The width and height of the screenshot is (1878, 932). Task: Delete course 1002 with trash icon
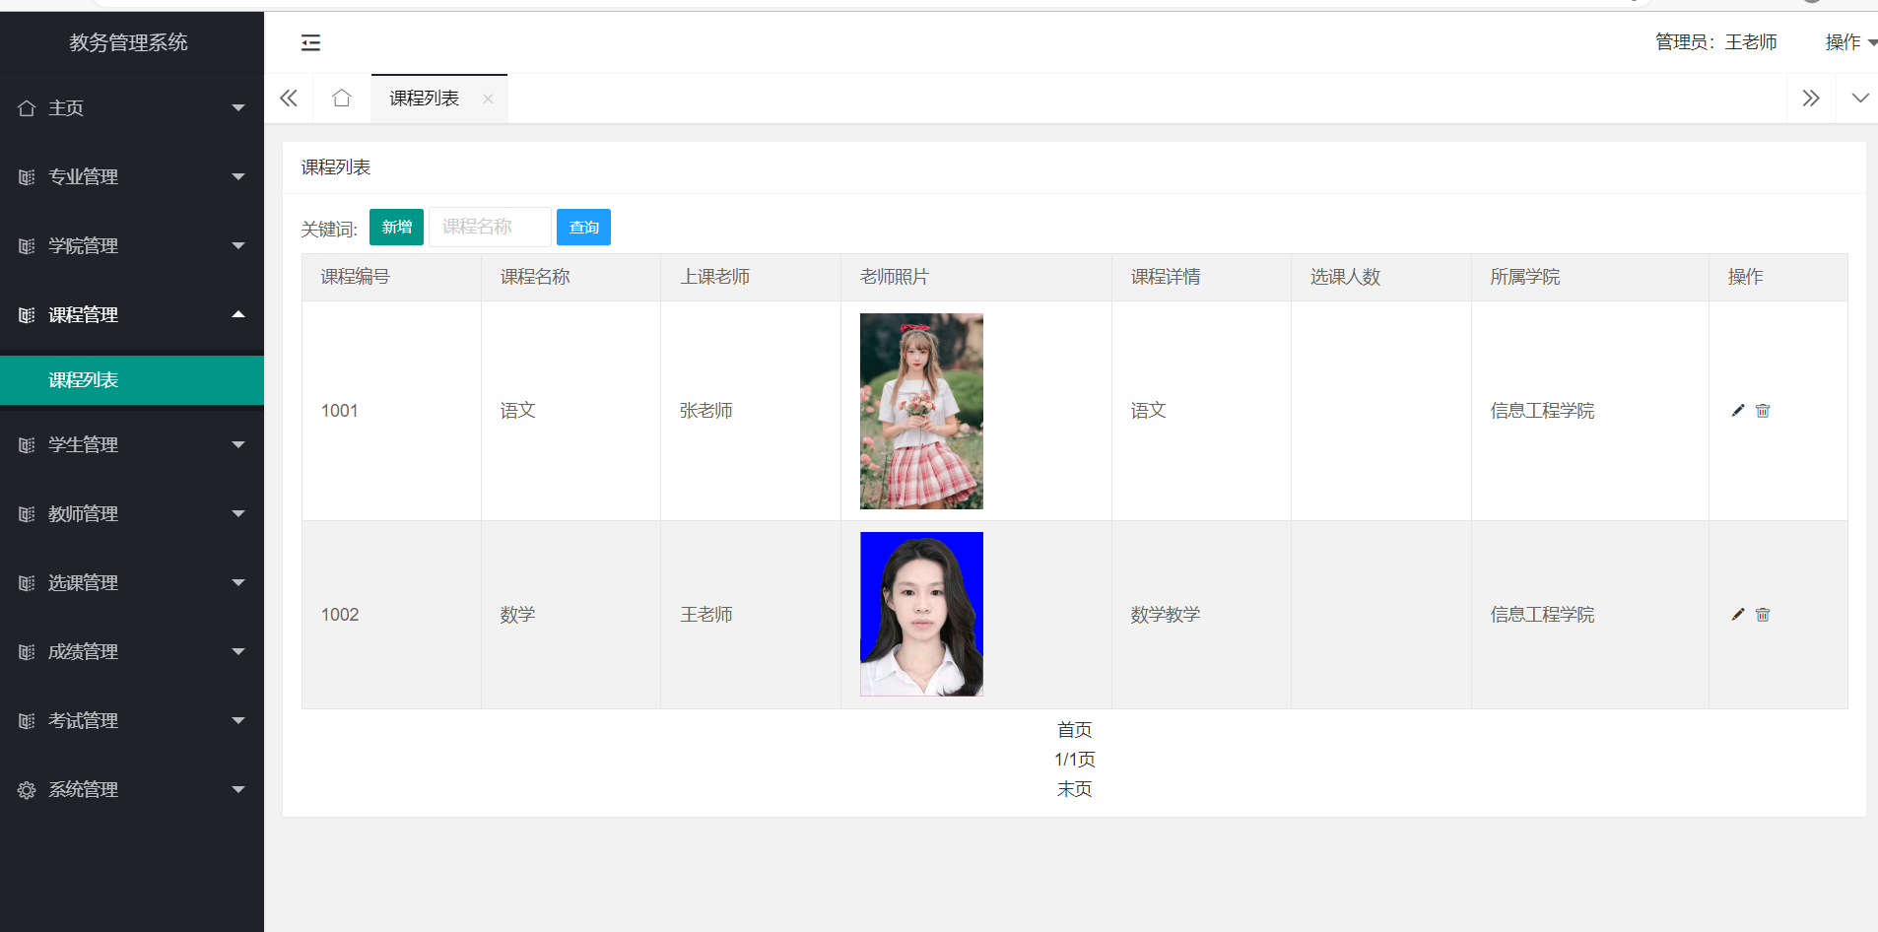point(1763,615)
